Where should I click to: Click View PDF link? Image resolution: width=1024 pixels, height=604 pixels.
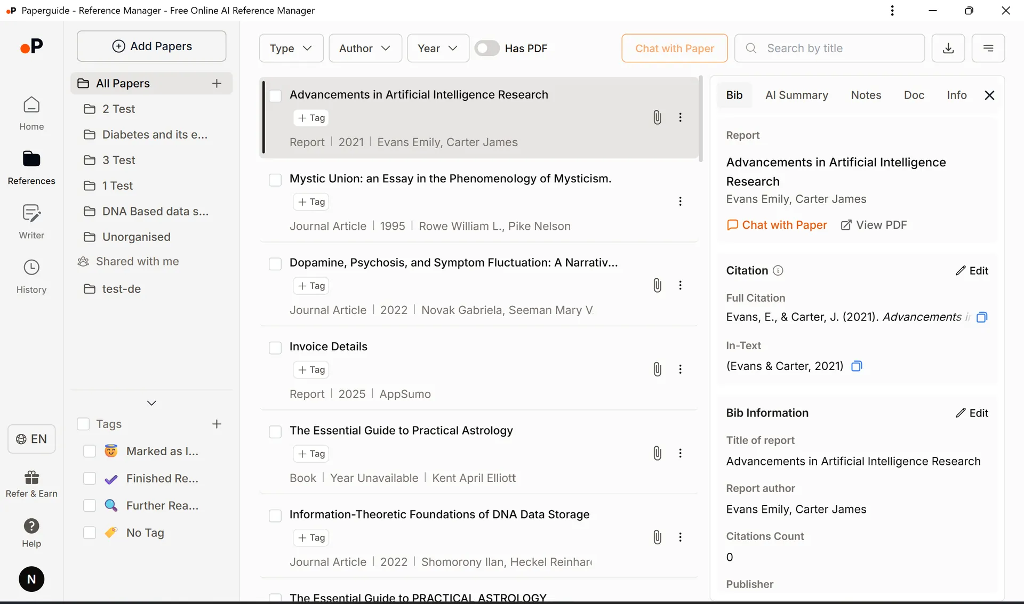(874, 225)
